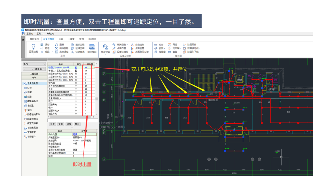Viewport: 336px width, 191px height.
Task: Select 点画立管 riser tool
Action: click(138, 48)
